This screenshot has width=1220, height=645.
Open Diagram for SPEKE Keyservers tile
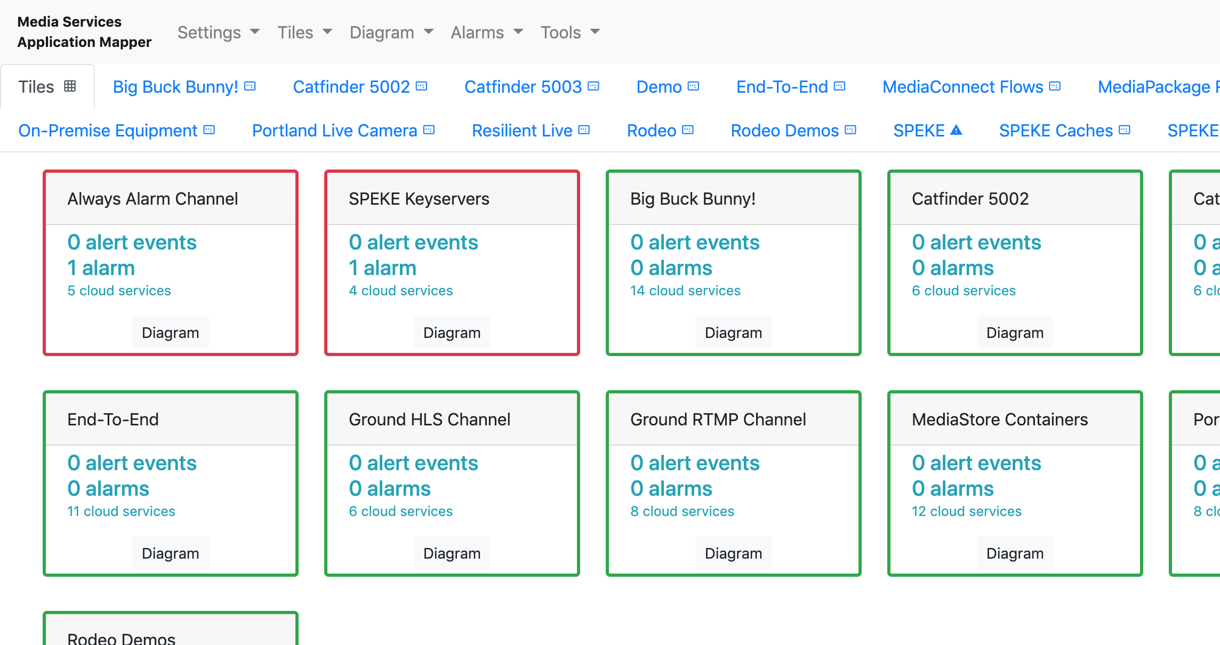pos(452,333)
